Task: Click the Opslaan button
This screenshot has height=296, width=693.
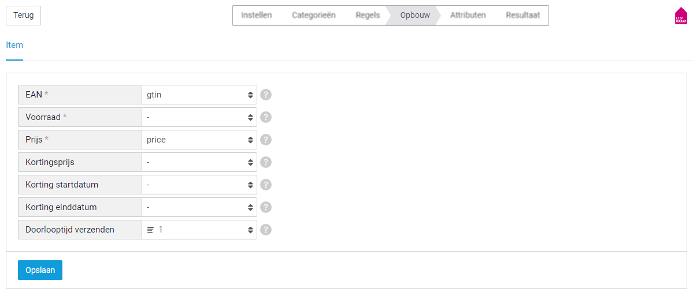Action: point(40,270)
